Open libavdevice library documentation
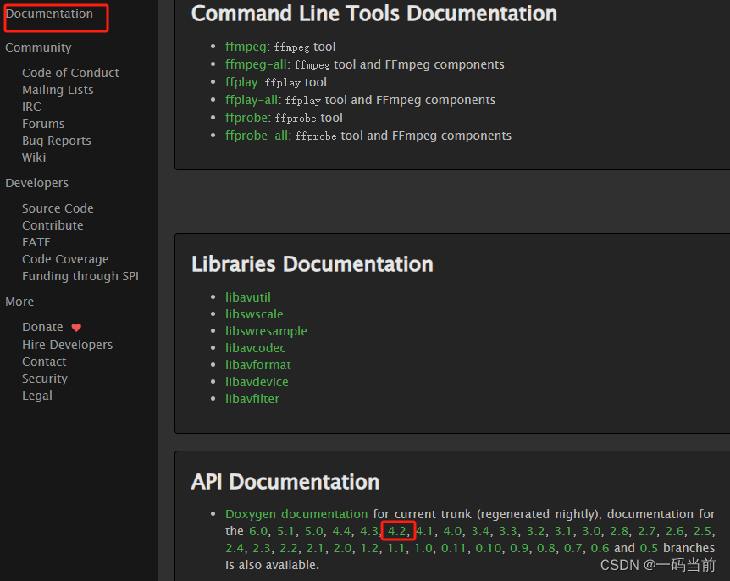The image size is (730, 581). 257,382
